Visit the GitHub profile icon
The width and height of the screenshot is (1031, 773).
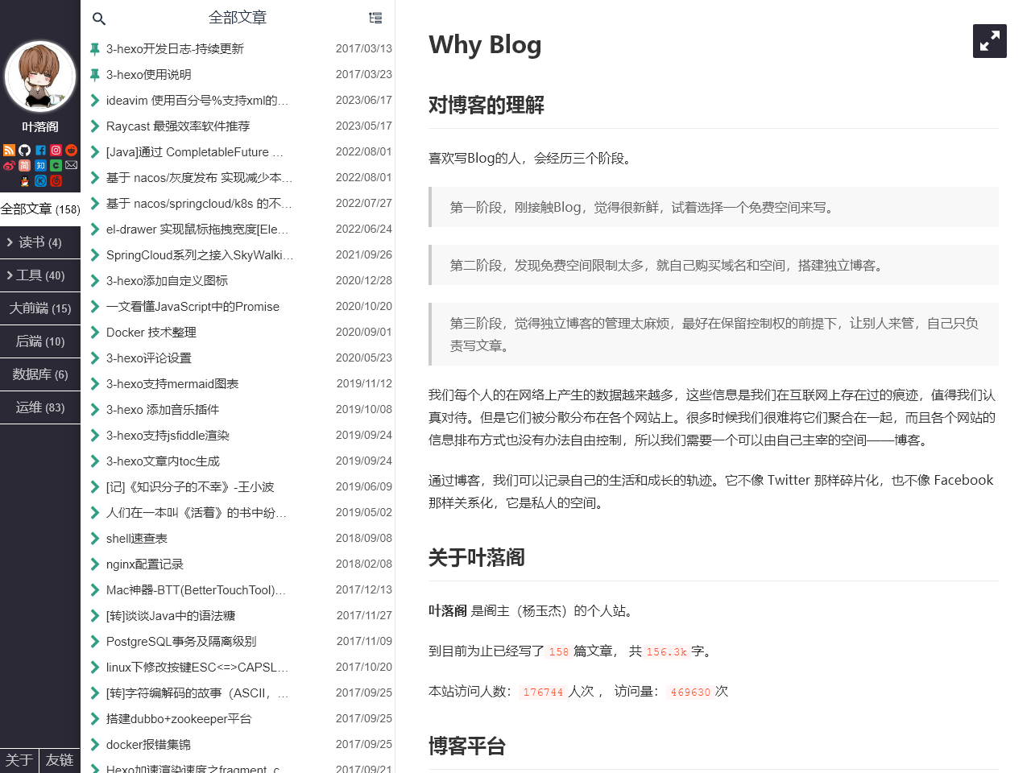click(x=24, y=150)
